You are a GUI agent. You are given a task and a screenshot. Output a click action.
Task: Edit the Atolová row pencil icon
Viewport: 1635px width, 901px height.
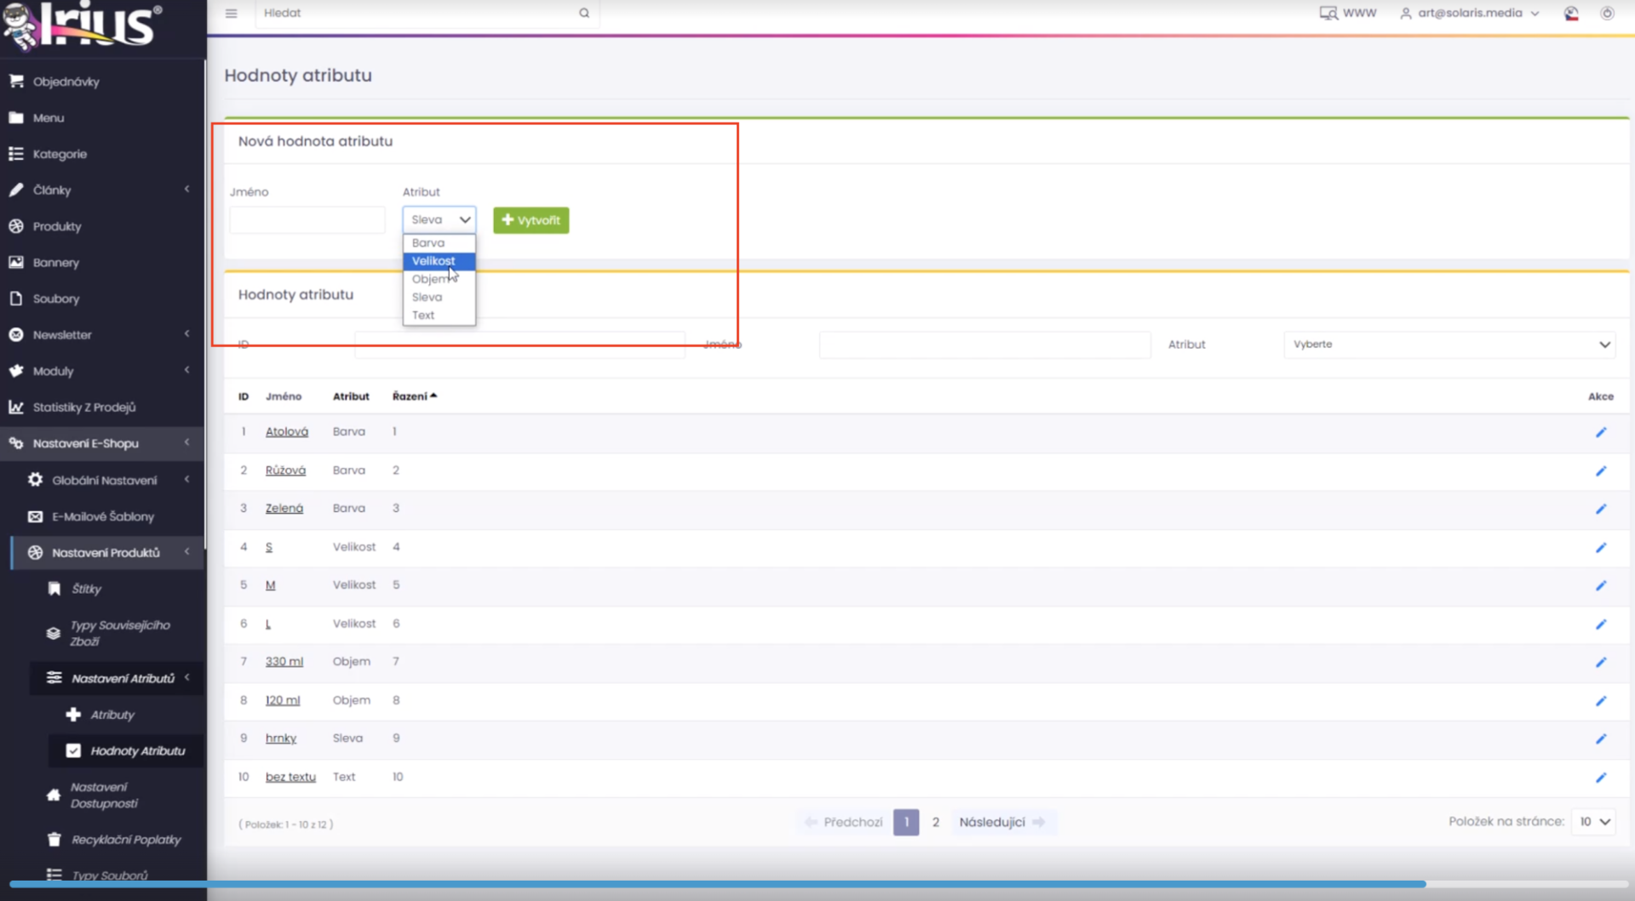coord(1601,432)
